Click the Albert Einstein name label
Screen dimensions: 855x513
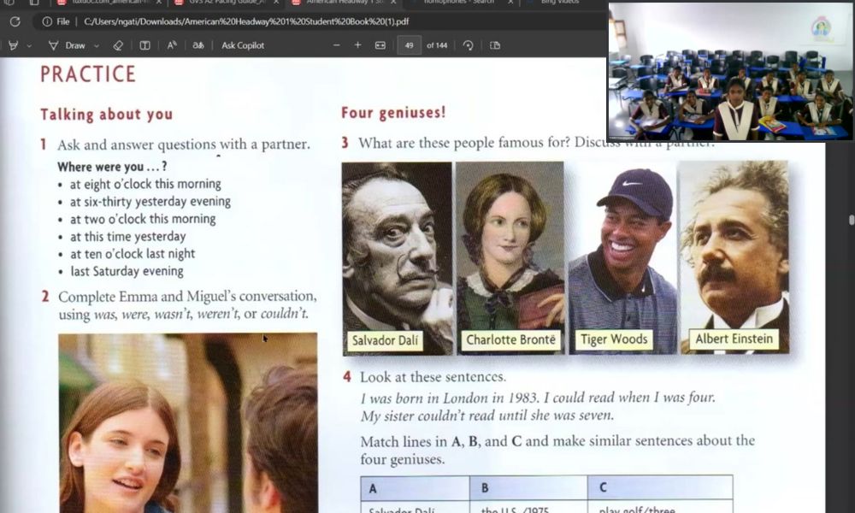734,339
